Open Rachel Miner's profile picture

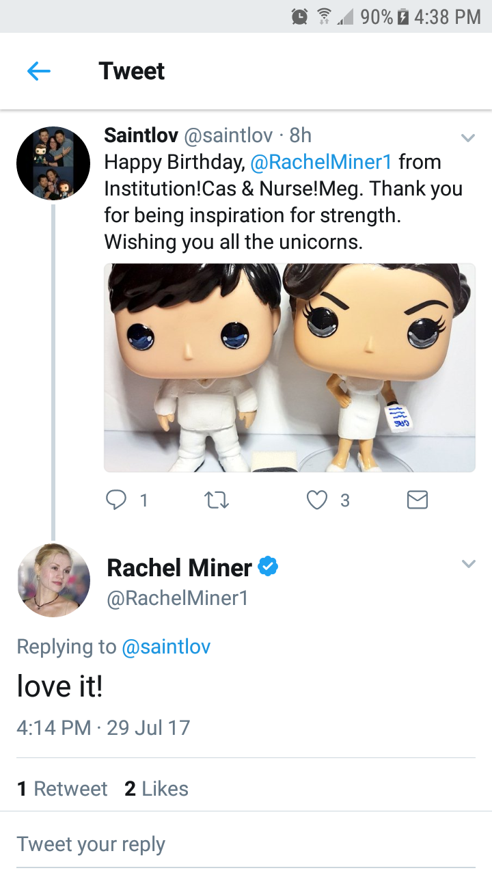point(53,580)
